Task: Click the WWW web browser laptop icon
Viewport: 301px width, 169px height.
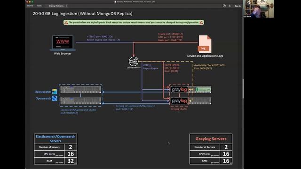Action: (x=63, y=43)
